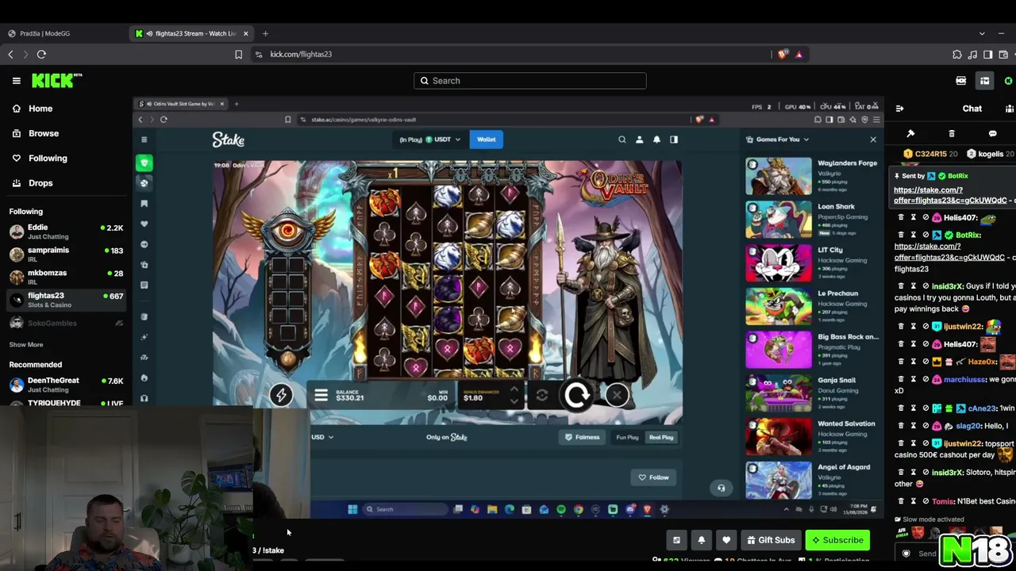
Task: Open Stake user profile icon
Action: click(x=639, y=140)
